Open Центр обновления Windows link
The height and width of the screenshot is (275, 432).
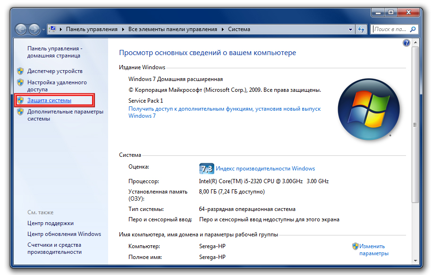[64, 234]
